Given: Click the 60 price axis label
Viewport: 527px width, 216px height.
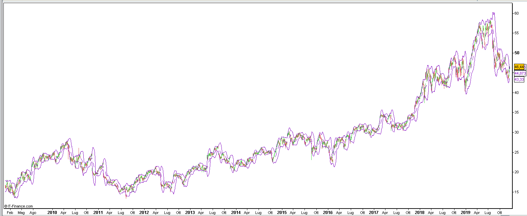Looking at the screenshot, I should coord(516,13).
